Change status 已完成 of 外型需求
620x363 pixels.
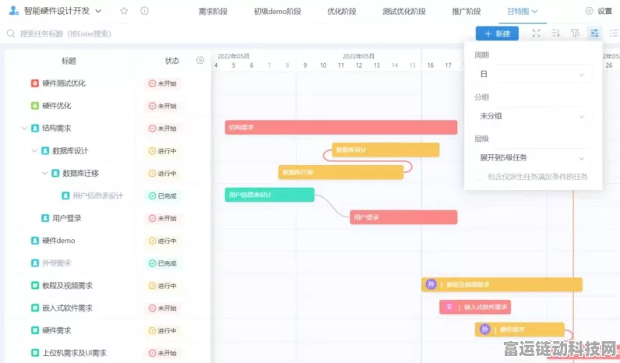tap(163, 263)
